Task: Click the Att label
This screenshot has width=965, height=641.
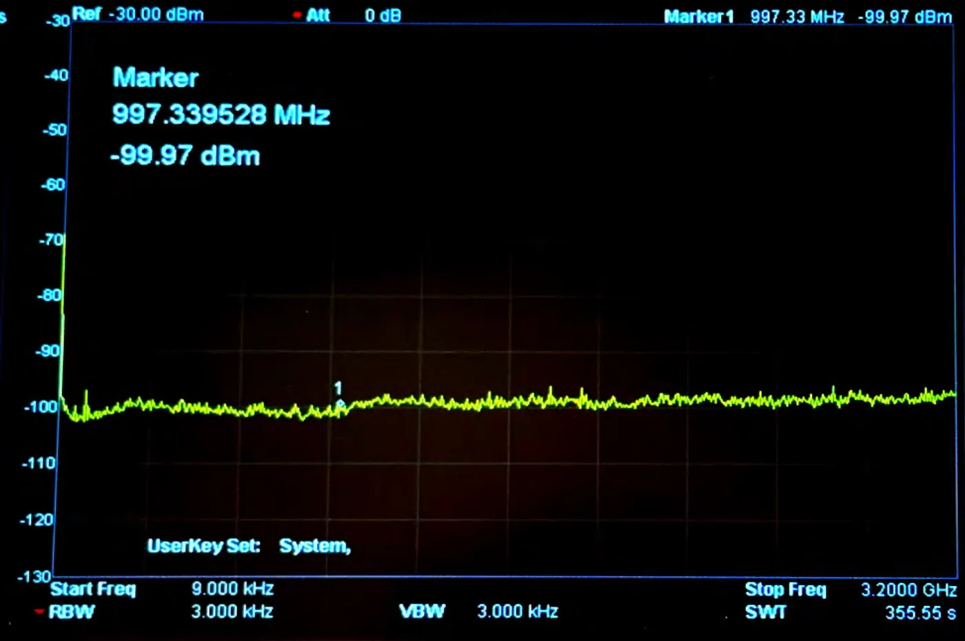Action: click(x=318, y=15)
